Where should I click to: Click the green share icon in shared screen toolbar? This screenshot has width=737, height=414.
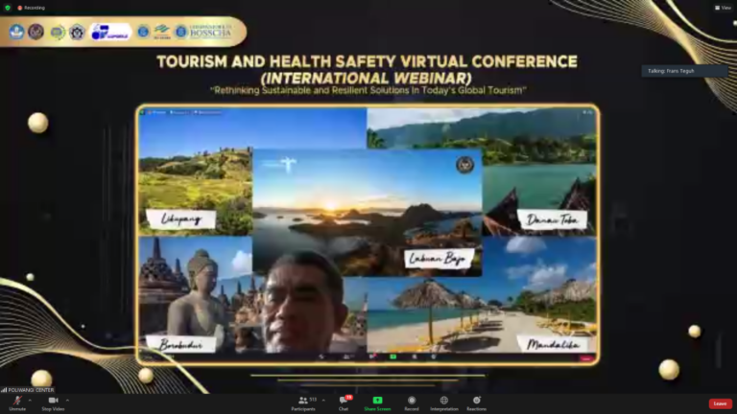click(x=392, y=357)
